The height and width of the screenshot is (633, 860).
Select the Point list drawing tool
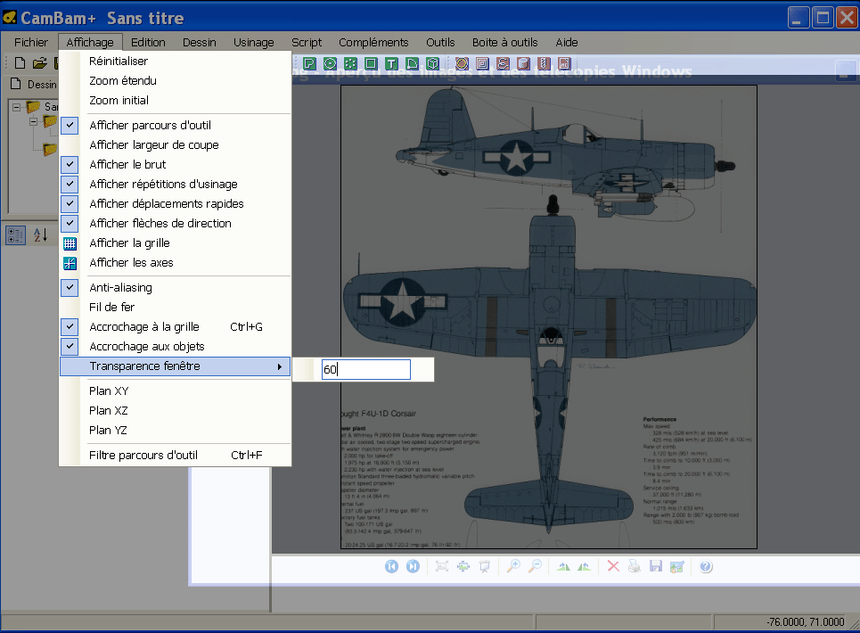click(350, 63)
